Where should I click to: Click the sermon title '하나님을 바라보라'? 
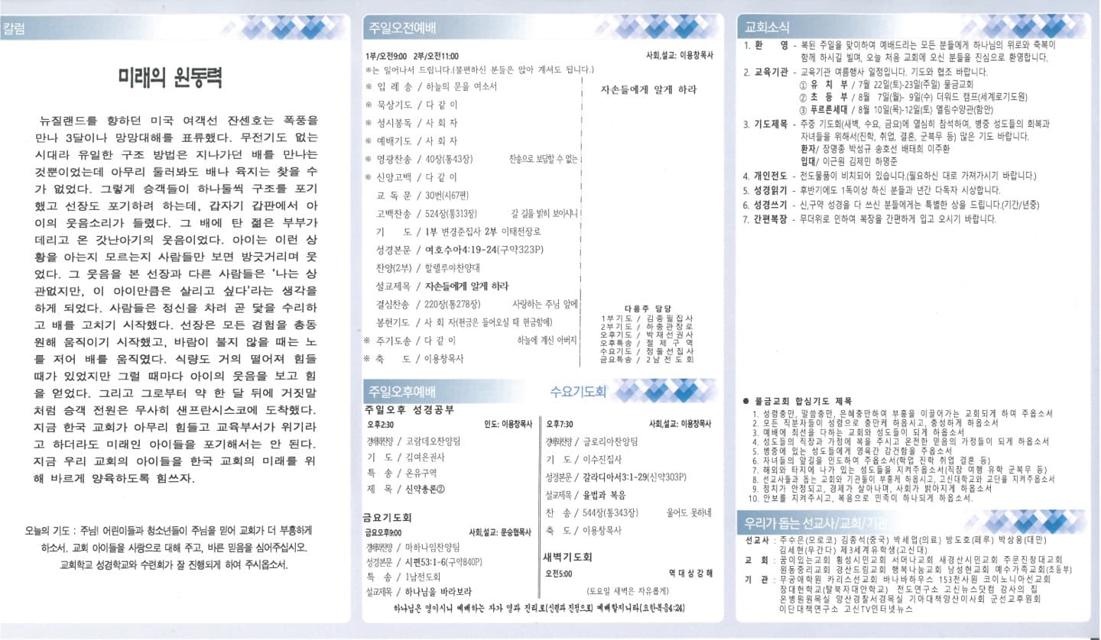439,592
